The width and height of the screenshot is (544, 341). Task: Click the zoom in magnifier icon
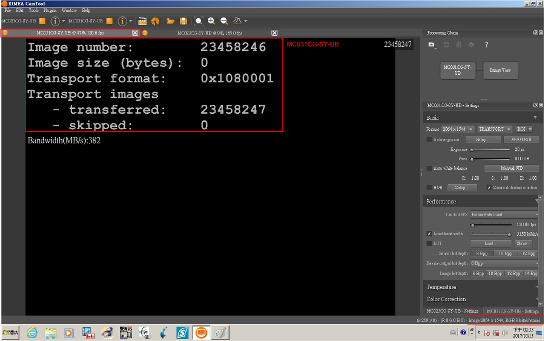click(211, 21)
